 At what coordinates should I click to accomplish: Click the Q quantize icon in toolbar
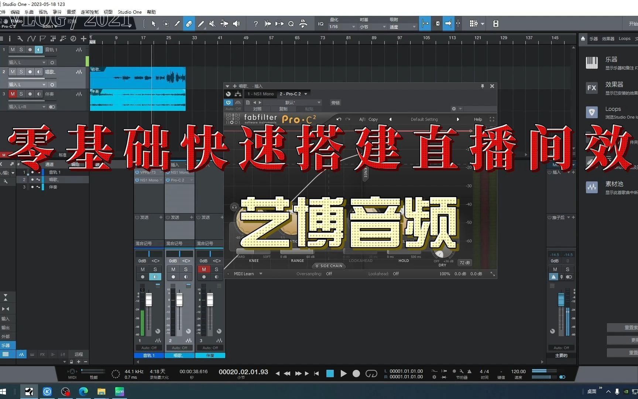tap(291, 24)
